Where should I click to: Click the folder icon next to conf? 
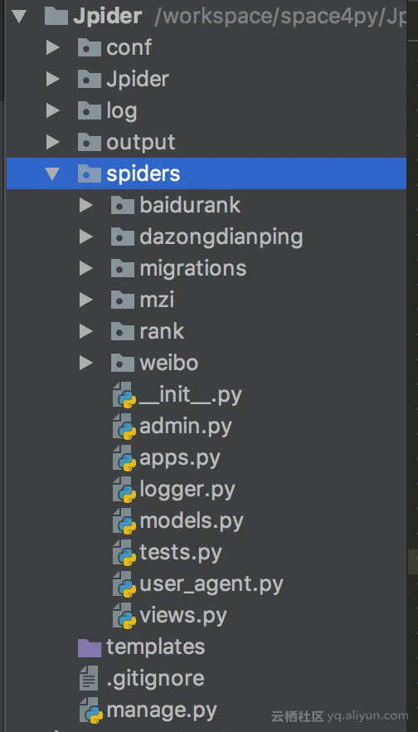[x=89, y=47]
